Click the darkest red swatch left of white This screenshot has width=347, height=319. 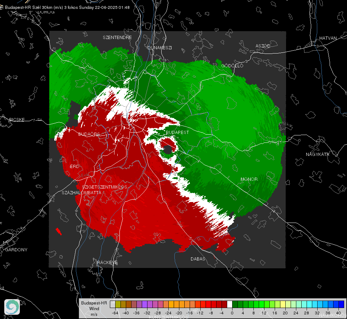(224, 304)
